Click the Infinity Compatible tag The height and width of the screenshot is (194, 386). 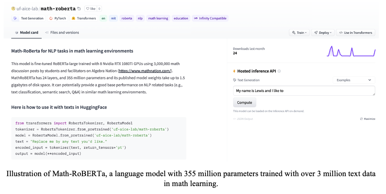210,18
